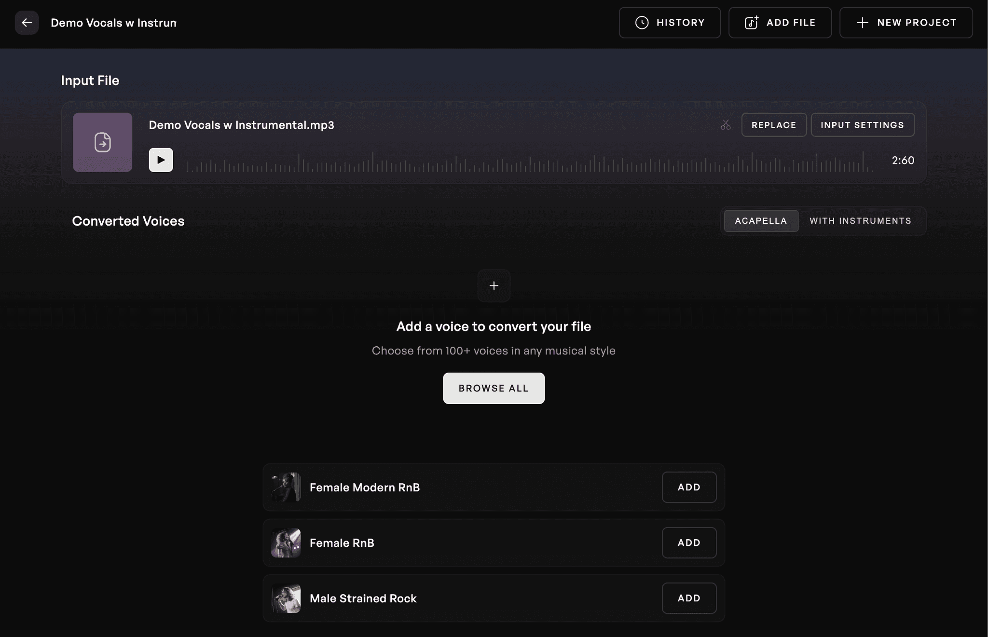
Task: Click the back arrow icon
Action: click(27, 22)
